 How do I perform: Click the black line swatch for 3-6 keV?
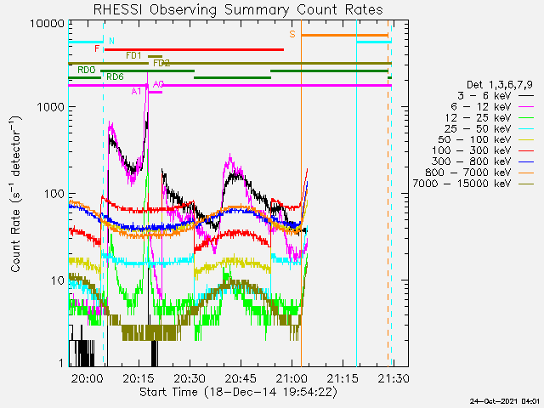526,96
